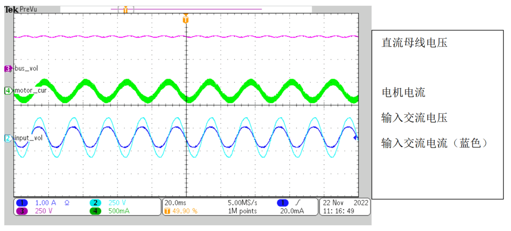Select the channel 4 motor_cur marker
Screen dimensions: 511x231
coord(8,90)
